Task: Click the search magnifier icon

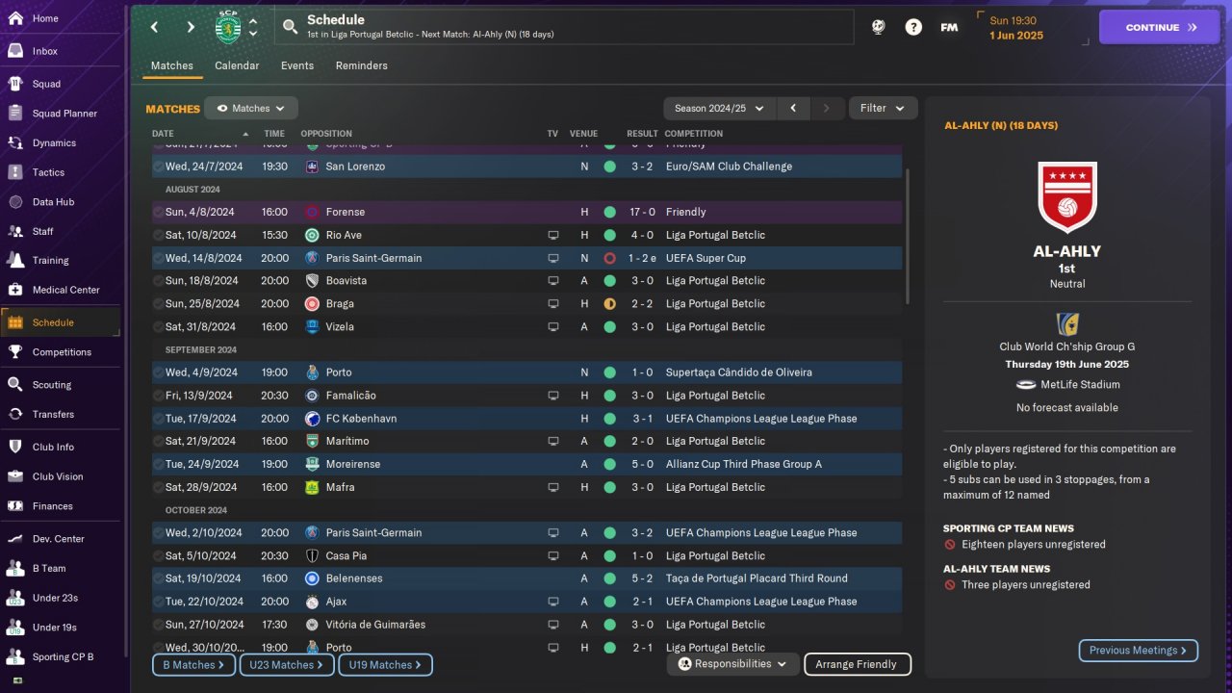Action: point(290,27)
